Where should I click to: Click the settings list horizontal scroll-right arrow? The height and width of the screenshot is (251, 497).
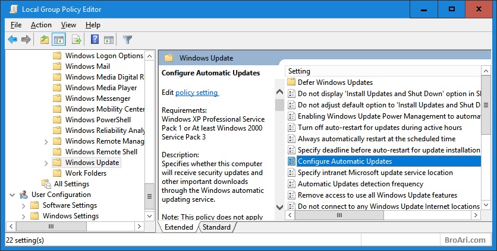pos(476,215)
